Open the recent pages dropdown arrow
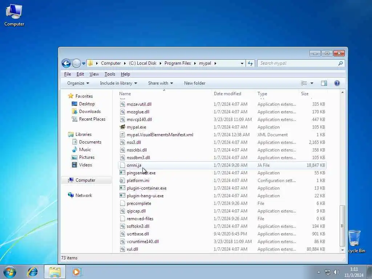 pyautogui.click(x=84, y=63)
